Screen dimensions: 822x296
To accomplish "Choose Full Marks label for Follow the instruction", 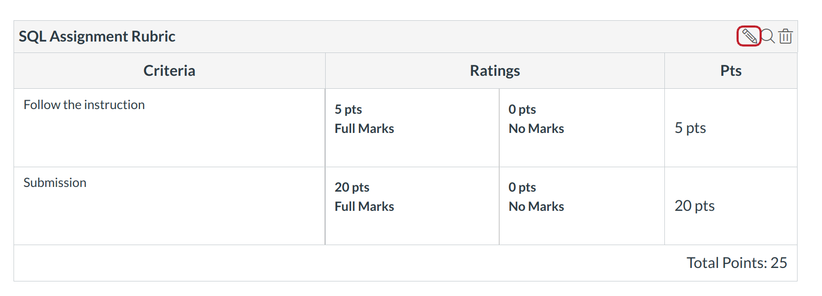I will click(364, 129).
